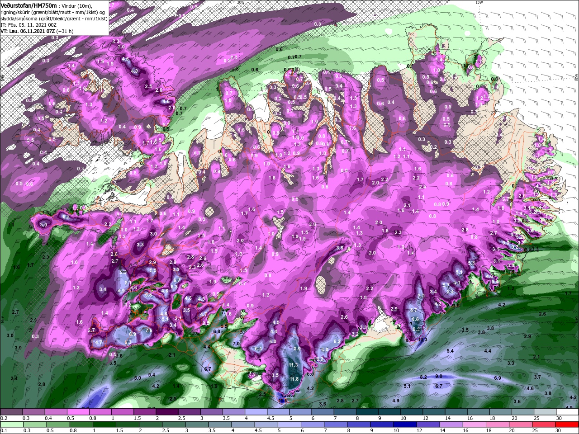Click the dark navy rain swatch between 10 and 12
This screenshot has width=579, height=434.
coord(404,425)
